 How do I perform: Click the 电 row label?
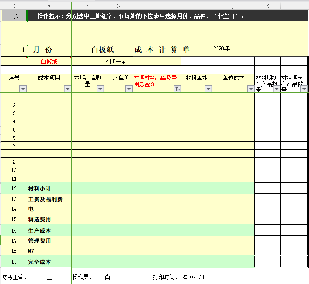(x=31, y=209)
